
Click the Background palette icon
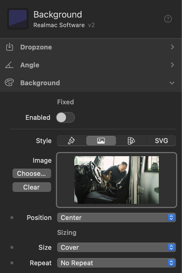(x=10, y=83)
